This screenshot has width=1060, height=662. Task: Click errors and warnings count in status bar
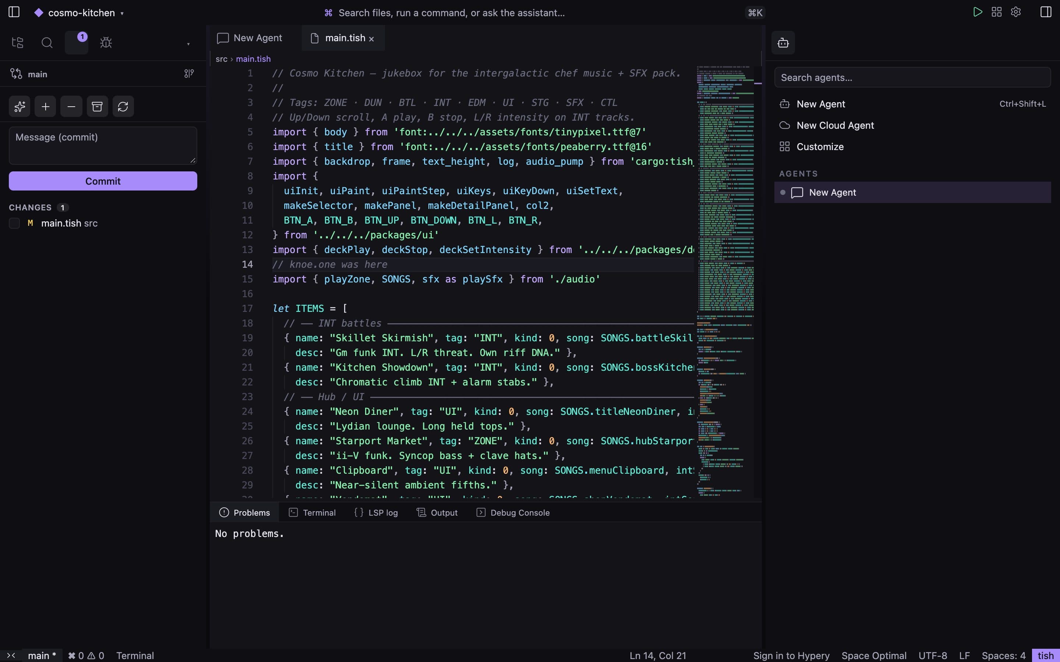point(86,655)
